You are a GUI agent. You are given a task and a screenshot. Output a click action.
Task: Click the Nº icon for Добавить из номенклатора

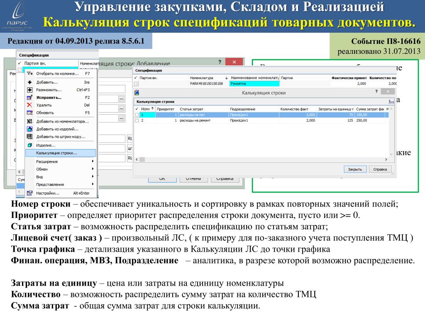29,121
